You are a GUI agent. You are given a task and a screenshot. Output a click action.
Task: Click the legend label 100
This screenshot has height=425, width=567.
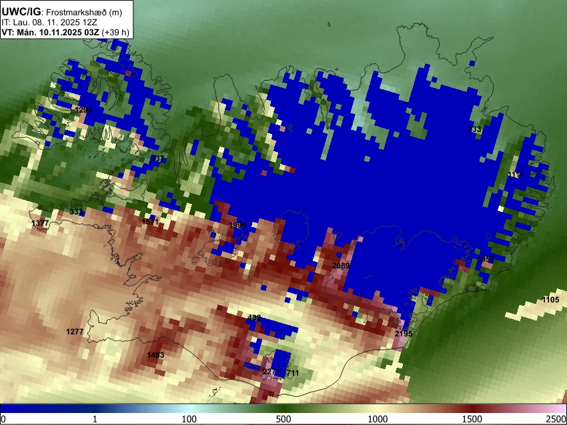(189, 419)
